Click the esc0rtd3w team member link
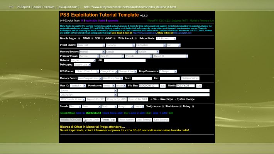This screenshot has width=274, height=154. coord(91,20)
